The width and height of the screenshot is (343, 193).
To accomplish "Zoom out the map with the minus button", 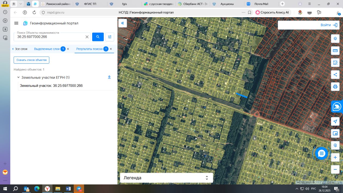I will [x=335, y=169].
